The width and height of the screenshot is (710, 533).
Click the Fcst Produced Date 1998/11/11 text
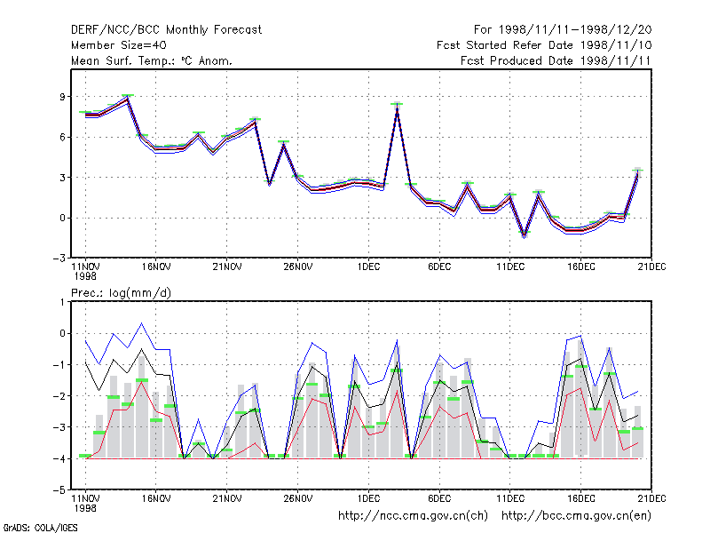pyautogui.click(x=556, y=60)
